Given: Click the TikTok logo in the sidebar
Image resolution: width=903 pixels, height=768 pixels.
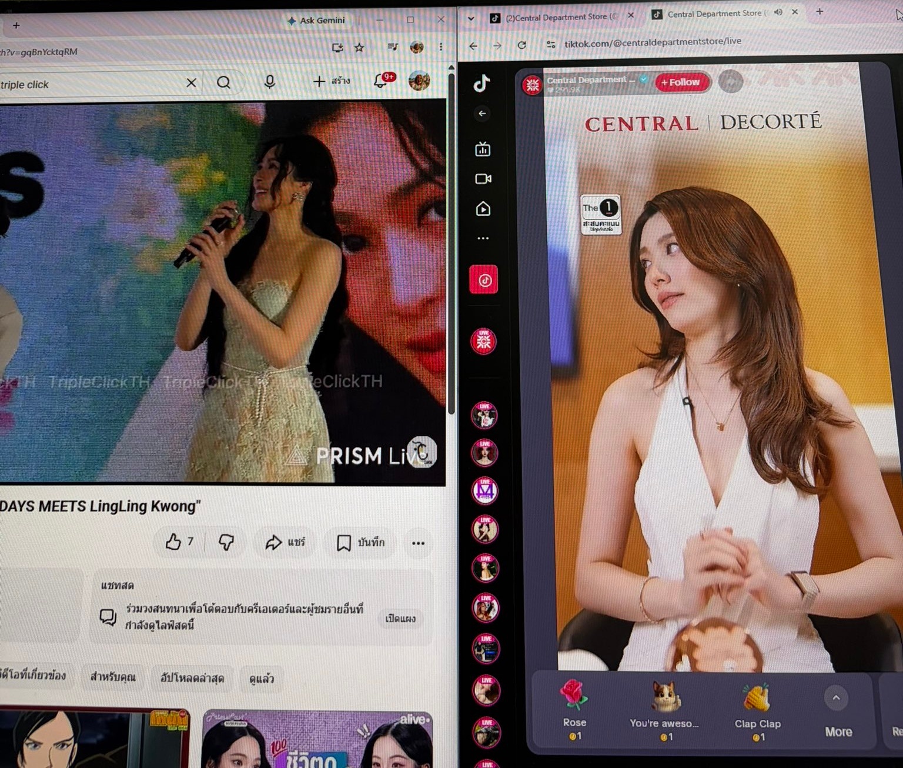Looking at the screenshot, I should [x=482, y=84].
